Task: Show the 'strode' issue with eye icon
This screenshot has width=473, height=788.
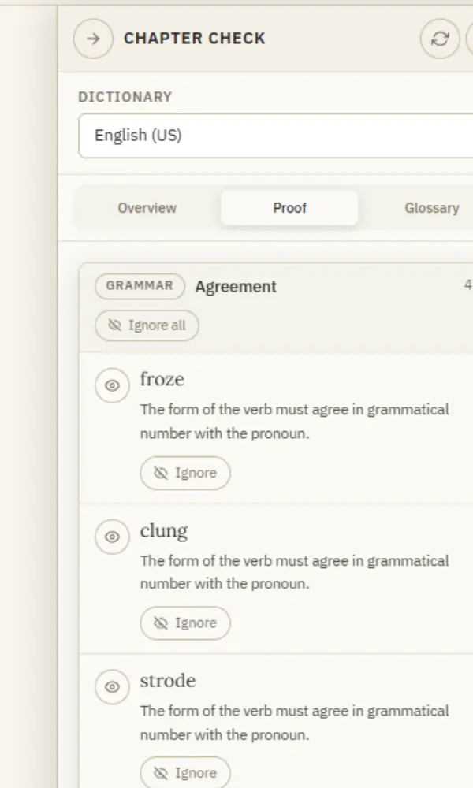Action: [x=112, y=686]
